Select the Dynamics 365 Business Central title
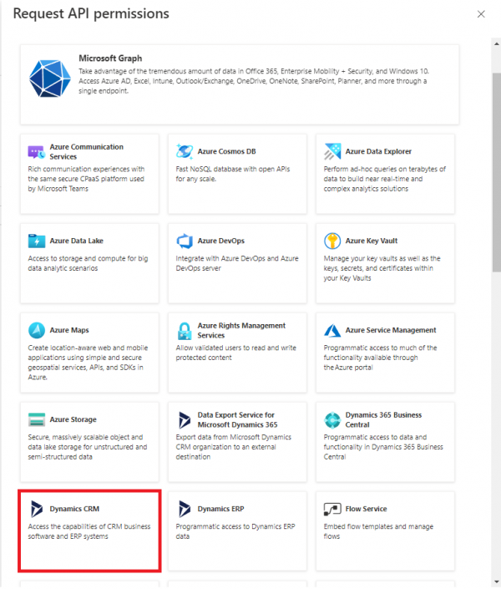 coord(383,420)
